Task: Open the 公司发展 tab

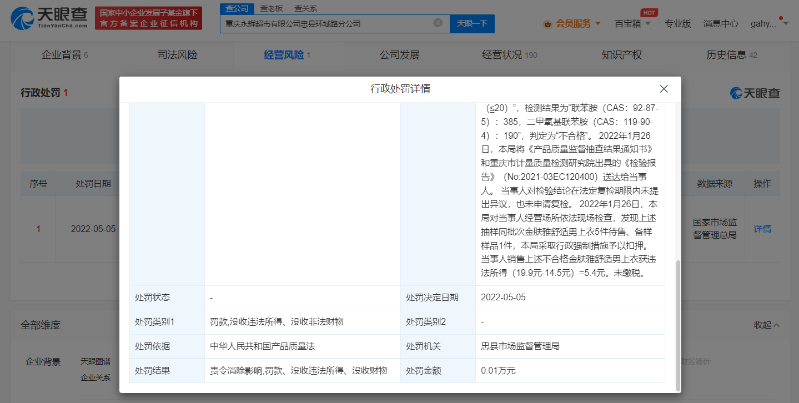Action: click(399, 55)
